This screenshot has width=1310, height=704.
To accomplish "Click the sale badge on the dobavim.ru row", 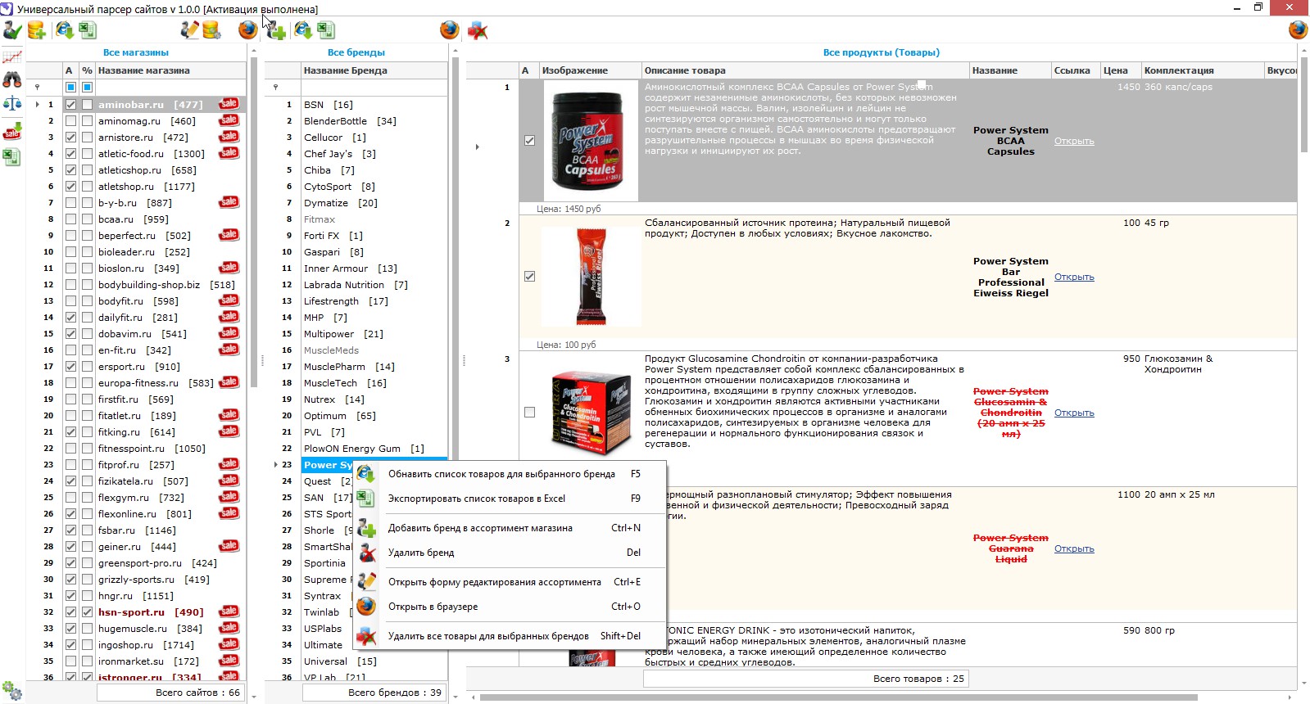I will pos(229,333).
